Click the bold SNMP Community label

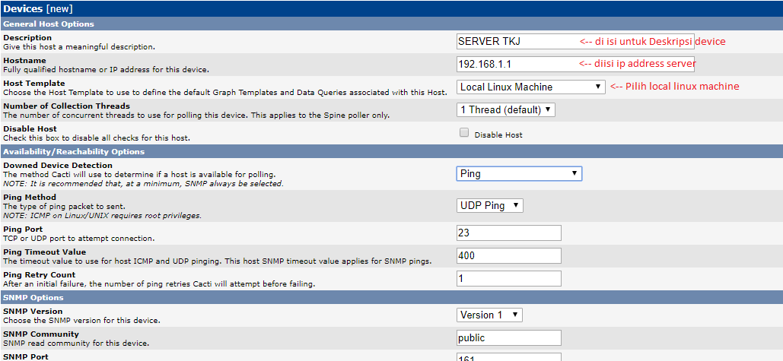41,334
